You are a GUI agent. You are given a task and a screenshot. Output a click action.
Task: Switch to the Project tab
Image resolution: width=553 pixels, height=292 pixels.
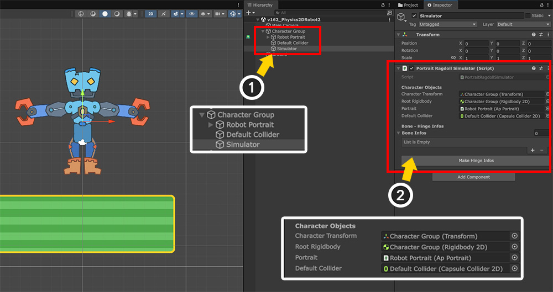(410, 5)
